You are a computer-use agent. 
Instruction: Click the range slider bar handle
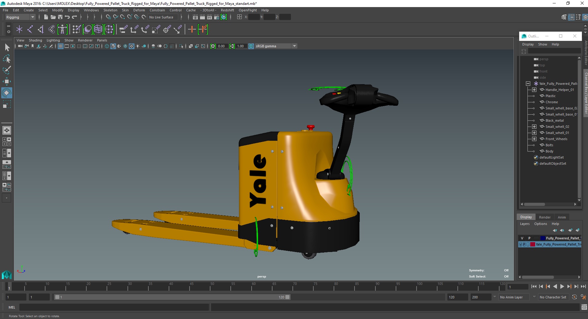[172, 297]
